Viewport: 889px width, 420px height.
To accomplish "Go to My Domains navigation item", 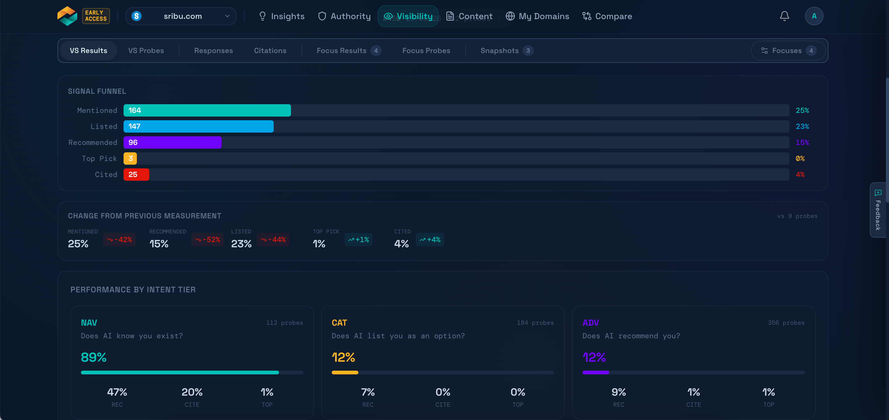I will (537, 16).
